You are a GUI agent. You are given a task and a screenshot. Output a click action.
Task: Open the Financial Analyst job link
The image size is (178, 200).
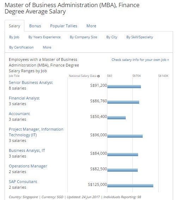(x=24, y=98)
